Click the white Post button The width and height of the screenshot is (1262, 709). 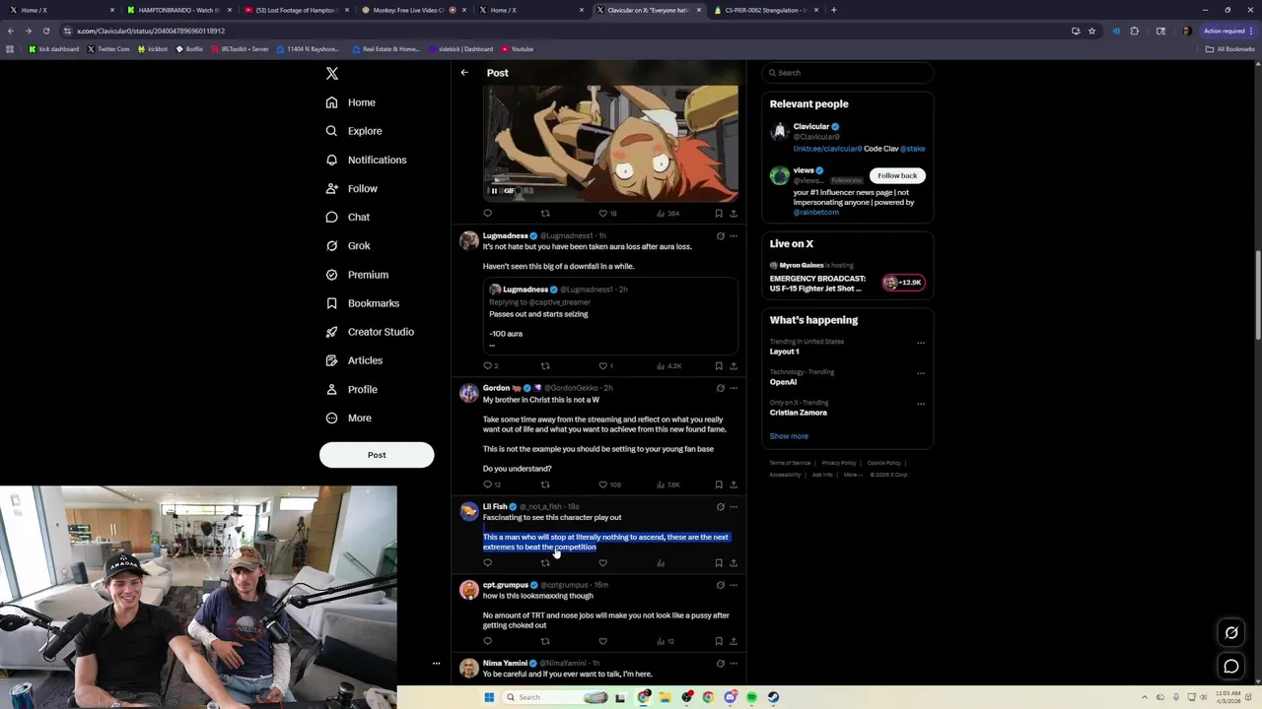pos(377,455)
